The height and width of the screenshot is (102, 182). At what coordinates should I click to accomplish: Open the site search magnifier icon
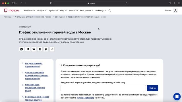[109, 10]
